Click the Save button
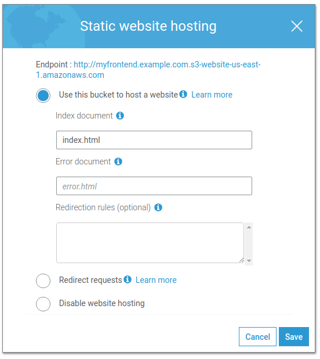 294,336
